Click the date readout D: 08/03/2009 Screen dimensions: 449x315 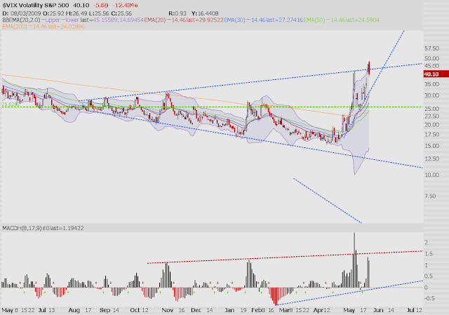click(22, 13)
